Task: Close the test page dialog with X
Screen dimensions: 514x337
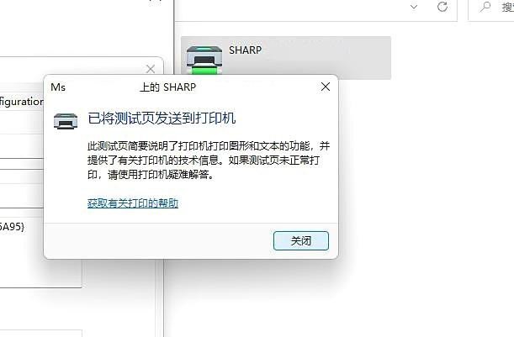Action: point(326,87)
